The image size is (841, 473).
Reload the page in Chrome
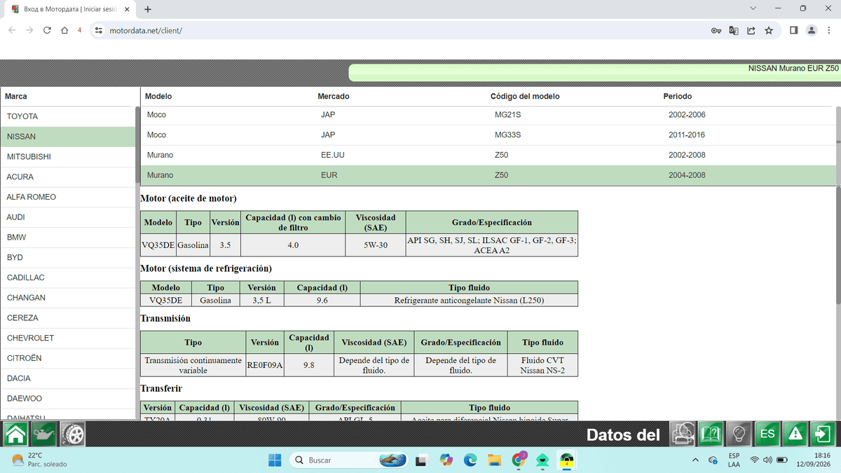click(47, 30)
